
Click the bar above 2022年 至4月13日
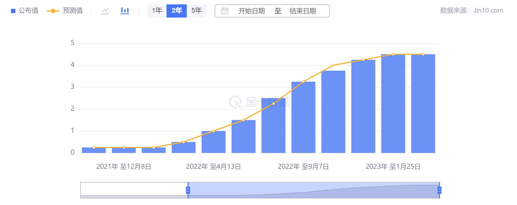(x=213, y=142)
